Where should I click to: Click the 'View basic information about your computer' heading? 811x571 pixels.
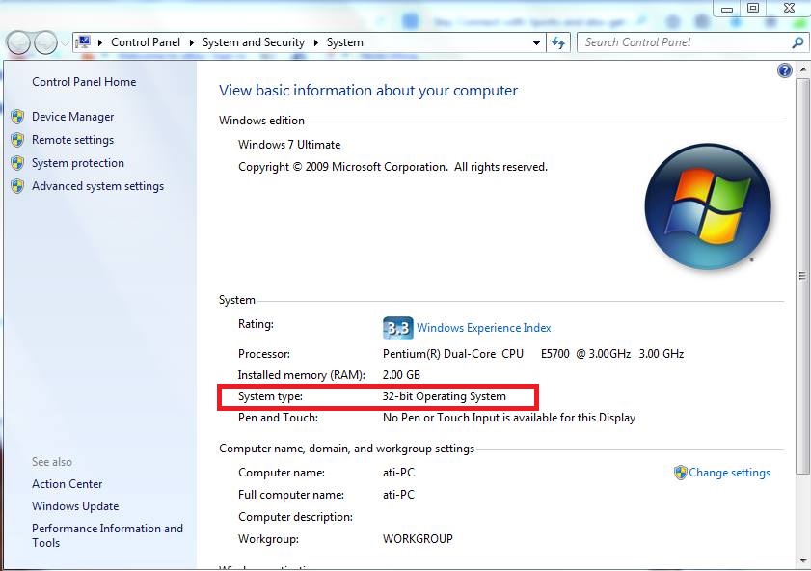[368, 91]
